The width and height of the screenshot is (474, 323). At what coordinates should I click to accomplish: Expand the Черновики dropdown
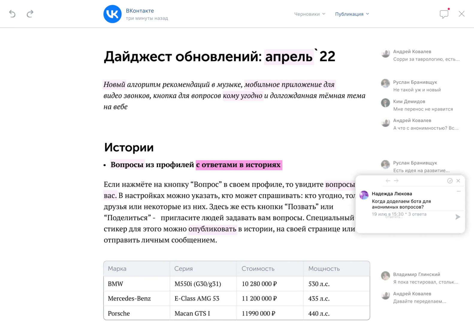coord(310,14)
